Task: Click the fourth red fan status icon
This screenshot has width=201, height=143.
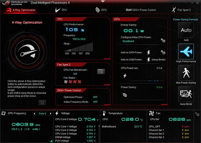Action: point(79,82)
